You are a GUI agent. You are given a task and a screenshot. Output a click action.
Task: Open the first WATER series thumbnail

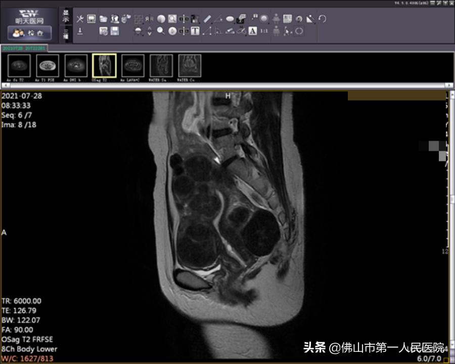161,66
